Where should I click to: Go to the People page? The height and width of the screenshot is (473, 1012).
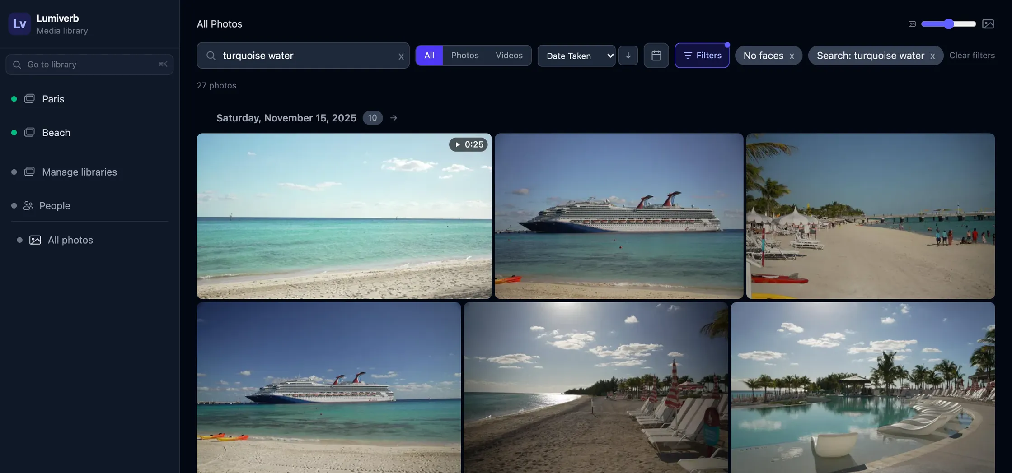tap(55, 206)
